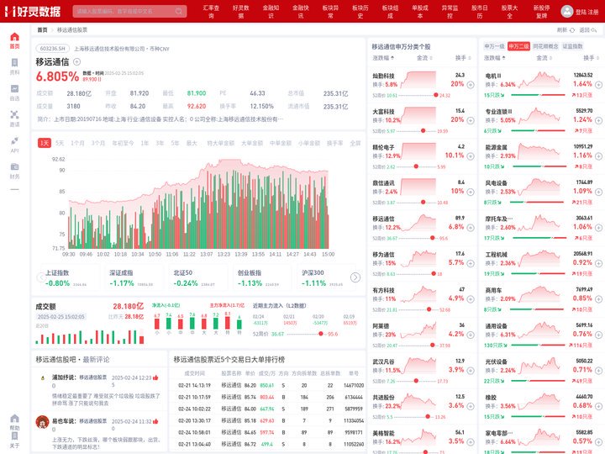Click the 首页 breadcrumb link
The image size is (605, 454).
(x=42, y=29)
